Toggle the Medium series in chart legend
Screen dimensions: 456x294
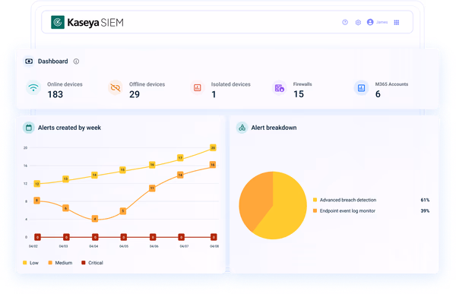pyautogui.click(x=60, y=263)
